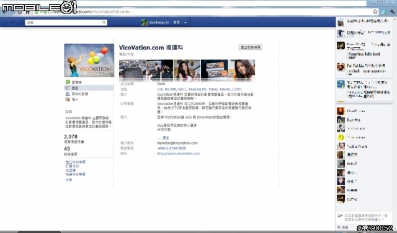The height and width of the screenshot is (233, 397).
Task: Click the chat offline notice person icon
Action: tap(340, 216)
